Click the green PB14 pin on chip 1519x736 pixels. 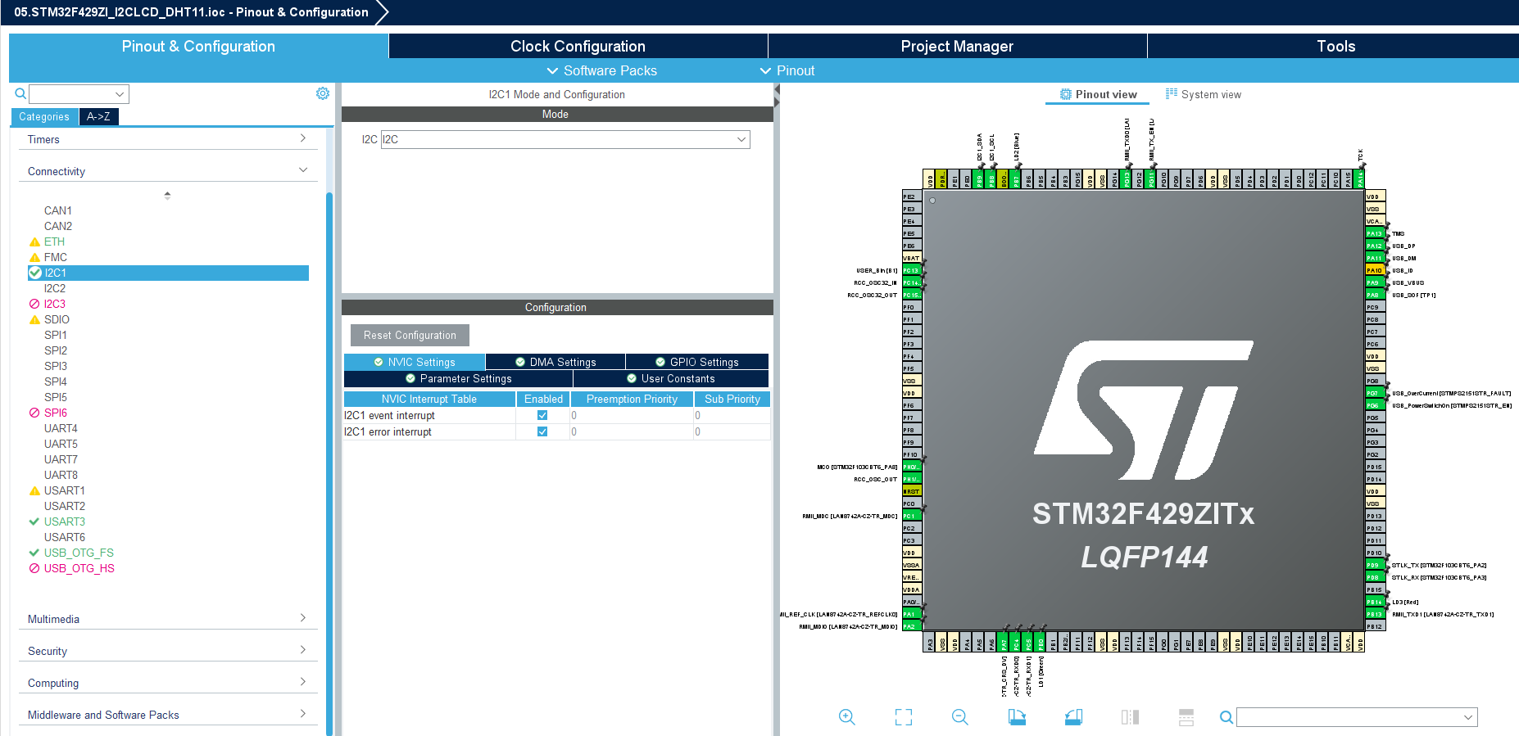[1375, 602]
